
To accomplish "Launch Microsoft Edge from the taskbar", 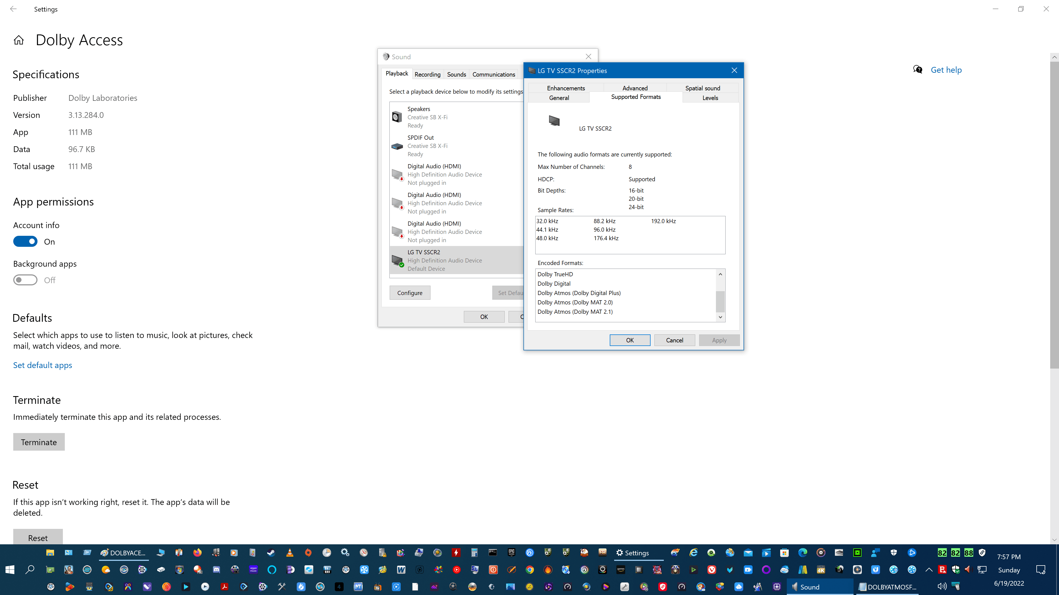I will [803, 553].
